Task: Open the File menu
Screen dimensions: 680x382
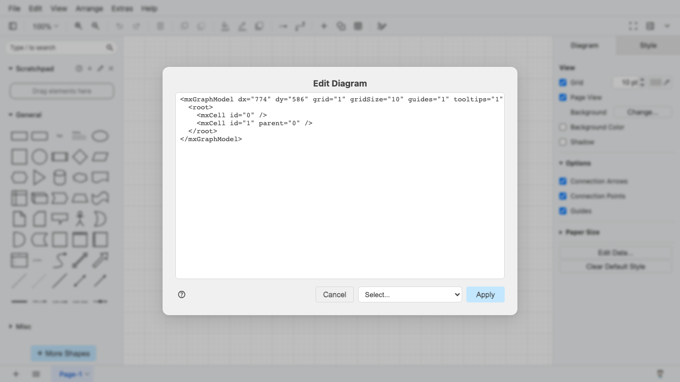Action: click(14, 8)
